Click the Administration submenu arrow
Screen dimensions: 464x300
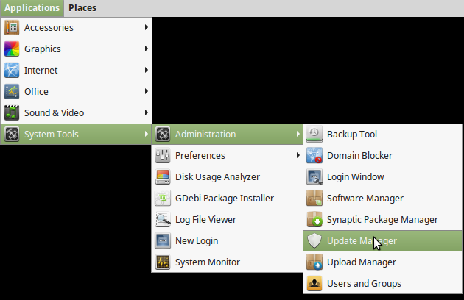[298, 134]
